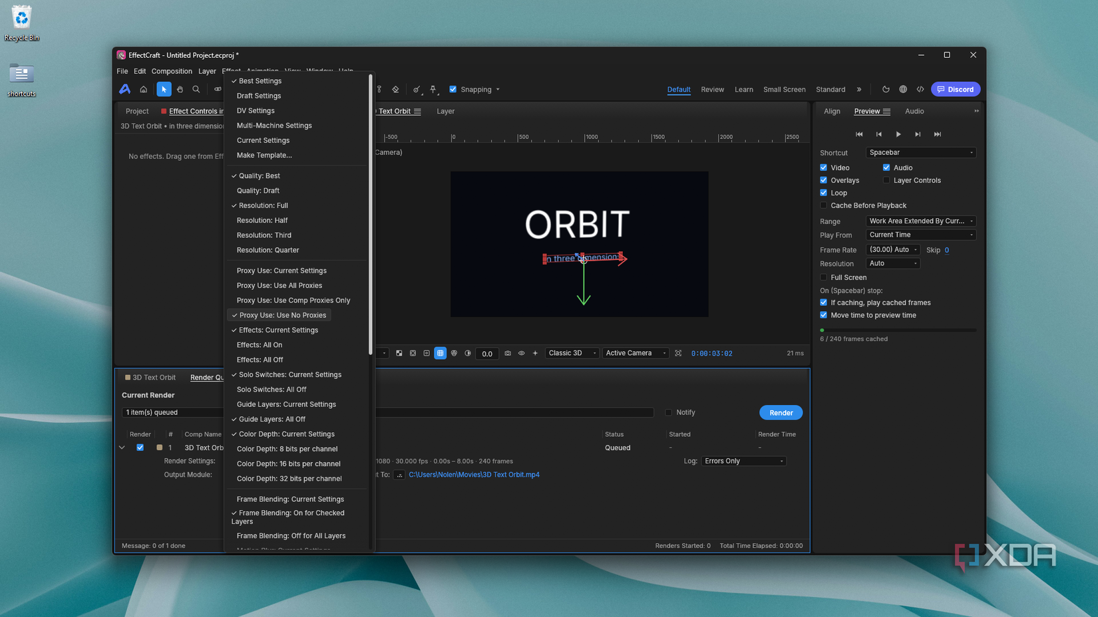The width and height of the screenshot is (1098, 617).
Task: Click the render menu scrollbar
Action: point(371,214)
